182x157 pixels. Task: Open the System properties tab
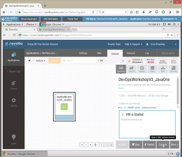coord(142,69)
